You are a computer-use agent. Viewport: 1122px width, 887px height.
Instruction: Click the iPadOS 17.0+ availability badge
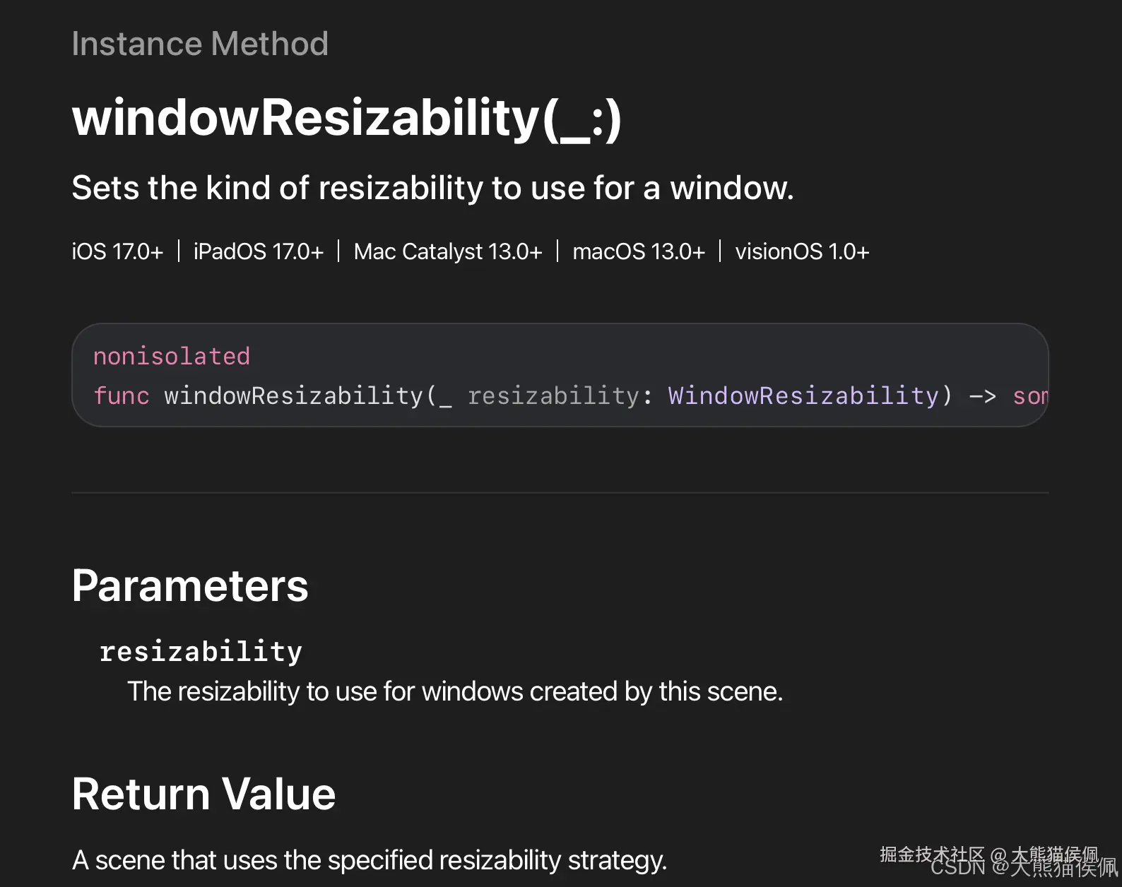259,251
